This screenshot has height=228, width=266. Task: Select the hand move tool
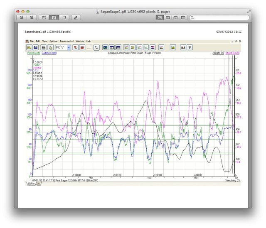click(44, 18)
